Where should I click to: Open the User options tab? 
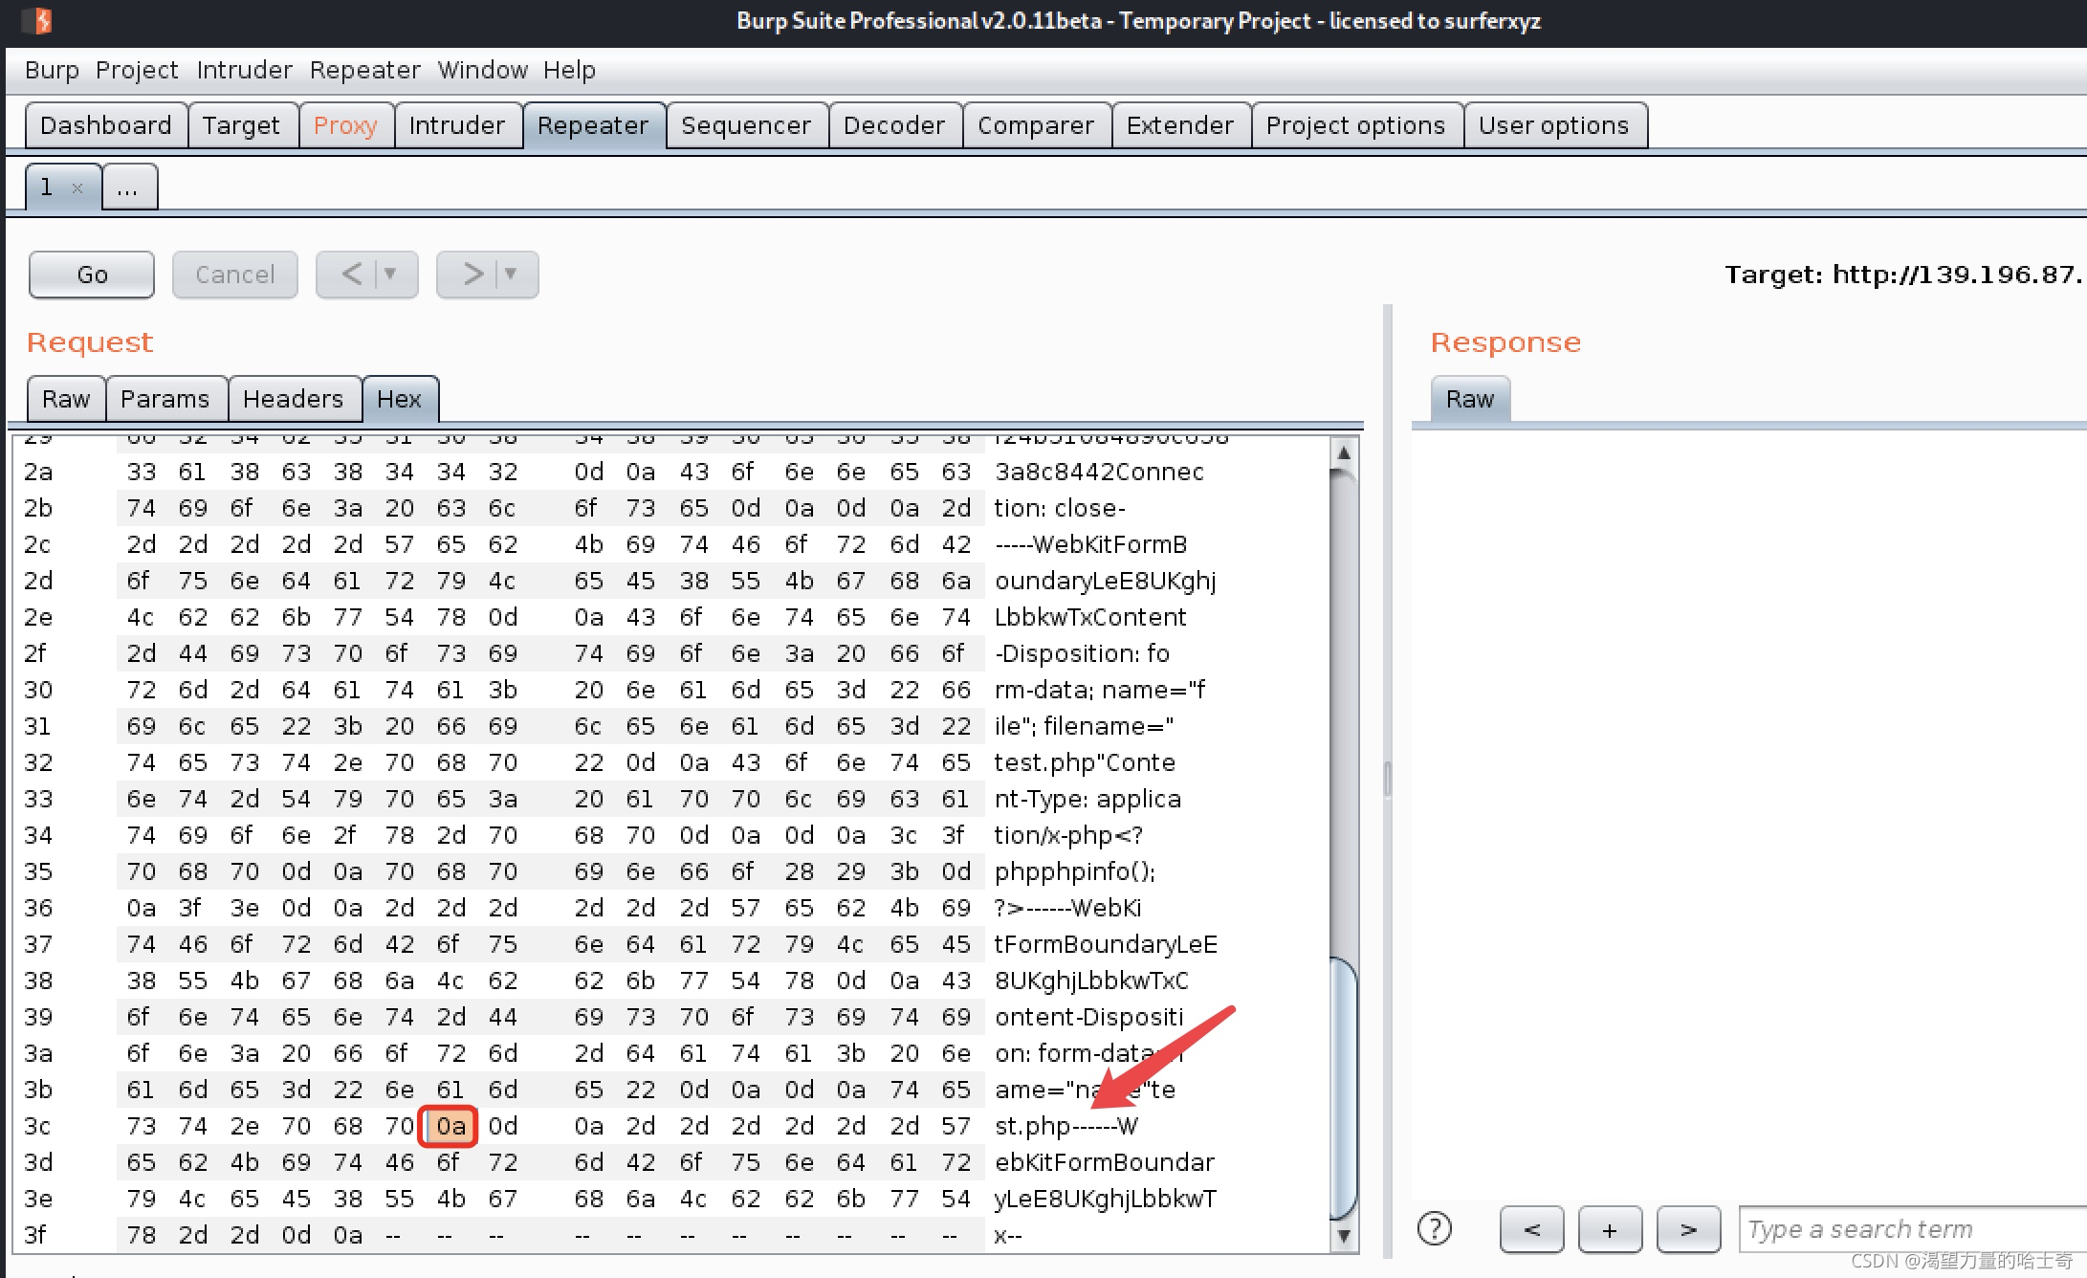[x=1553, y=125]
